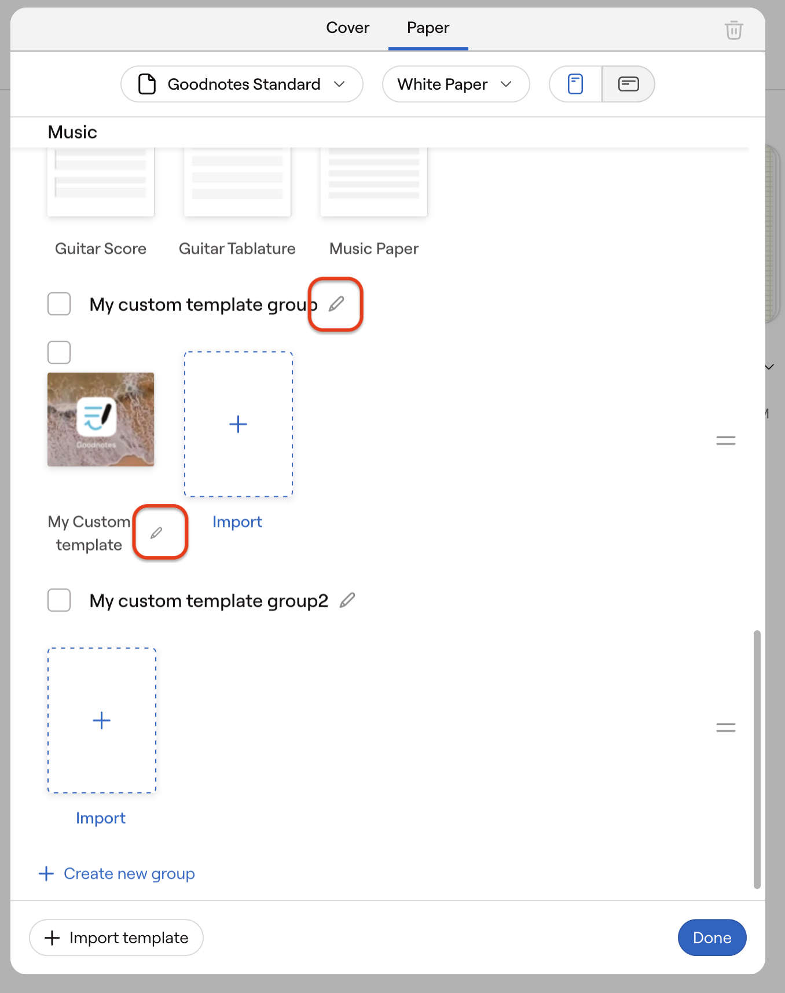Screen dimensions: 785x993
Task: Click the Music section heading
Action: click(72, 133)
